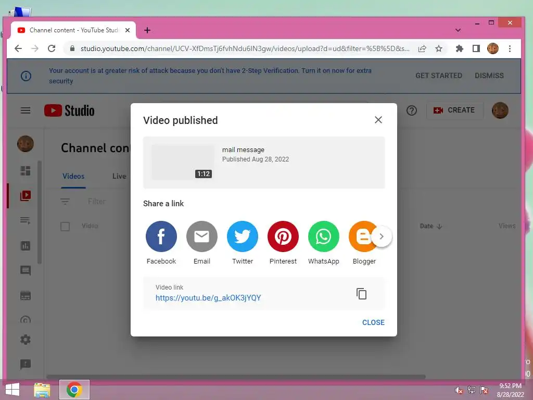The height and width of the screenshot is (400, 533).
Task: Share the video link via Email
Action: pyautogui.click(x=201, y=236)
